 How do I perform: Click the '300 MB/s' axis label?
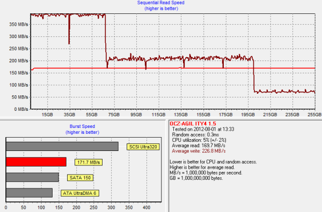pos(19,36)
